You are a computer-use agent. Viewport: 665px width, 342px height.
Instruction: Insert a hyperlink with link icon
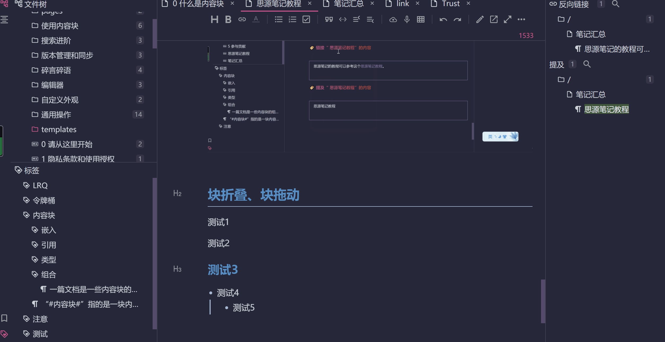point(242,19)
